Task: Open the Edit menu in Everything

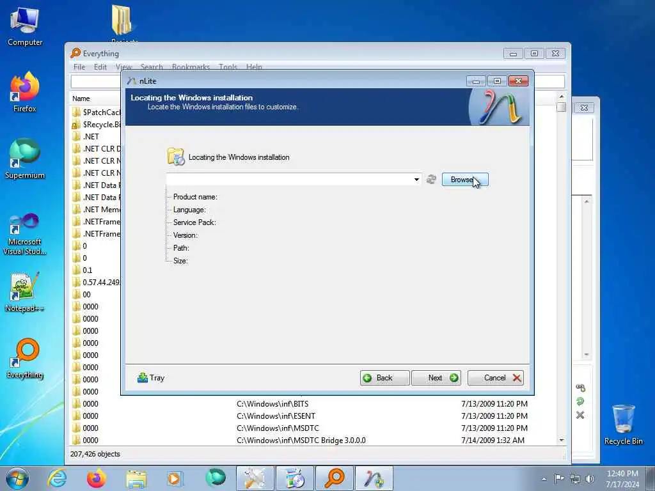Action: 100,66
